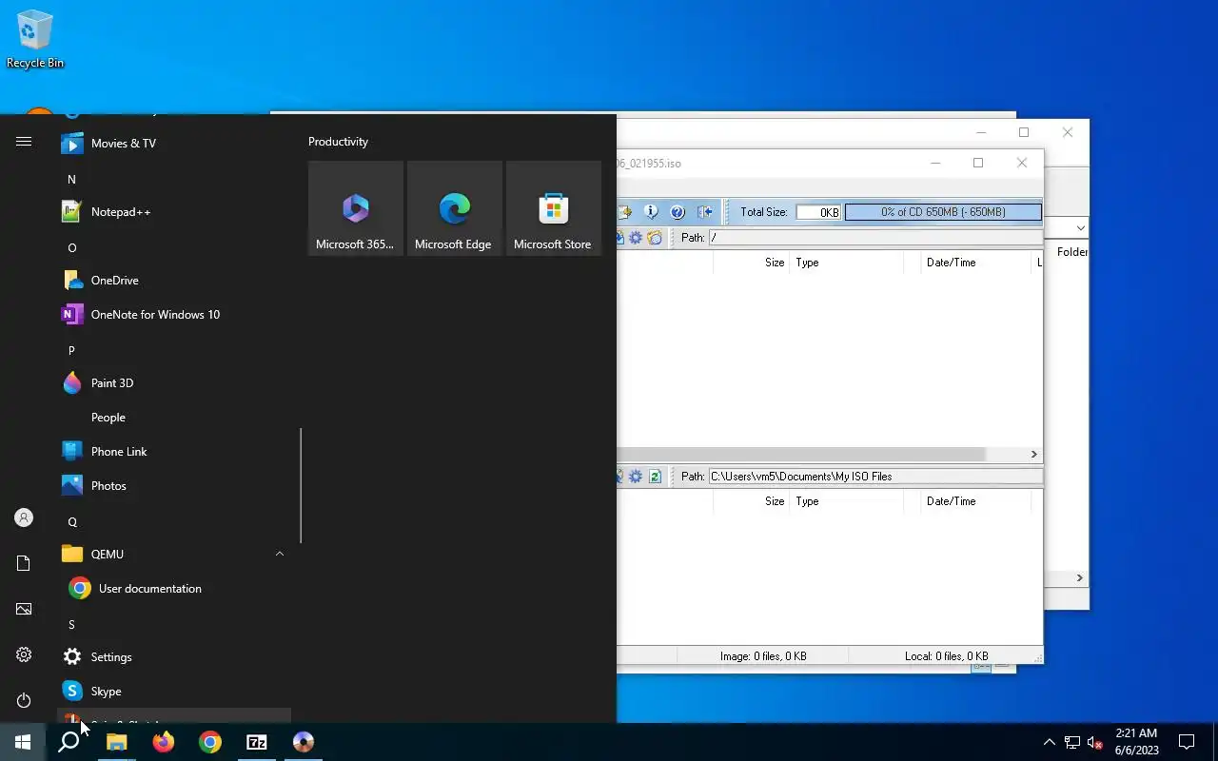Open QEMU User documentation shortcut
Viewport: 1218px width, 761px height.
(173, 589)
